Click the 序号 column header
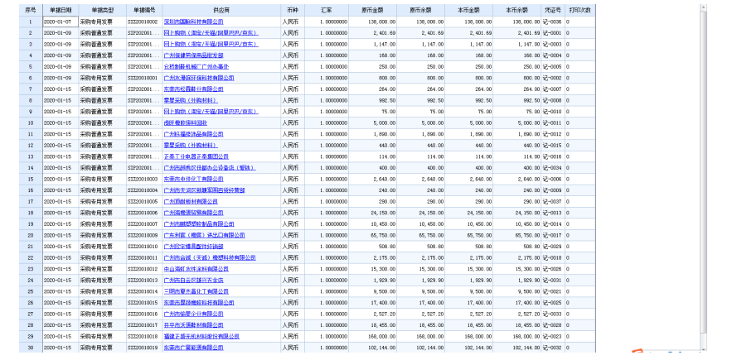The height and width of the screenshot is (360, 737). tap(31, 10)
